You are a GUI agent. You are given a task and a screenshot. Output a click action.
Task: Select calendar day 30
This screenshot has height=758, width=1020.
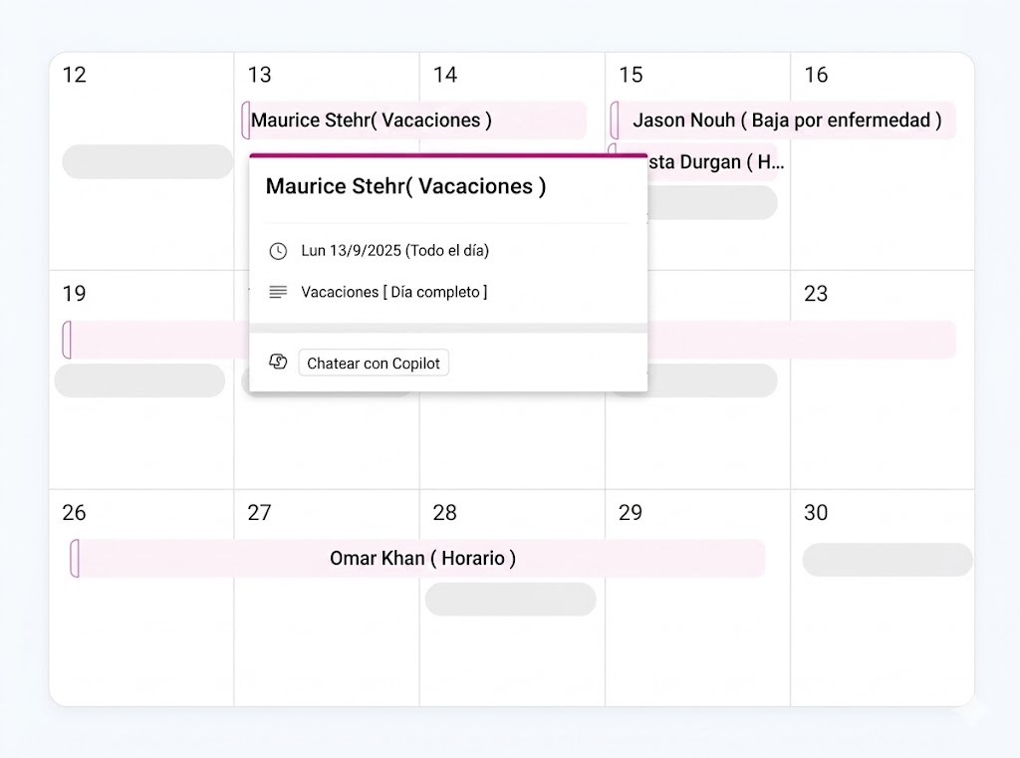(816, 513)
